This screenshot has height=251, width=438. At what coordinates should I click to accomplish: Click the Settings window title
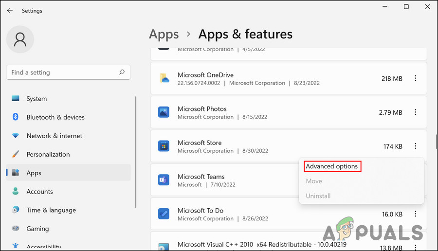32,11
